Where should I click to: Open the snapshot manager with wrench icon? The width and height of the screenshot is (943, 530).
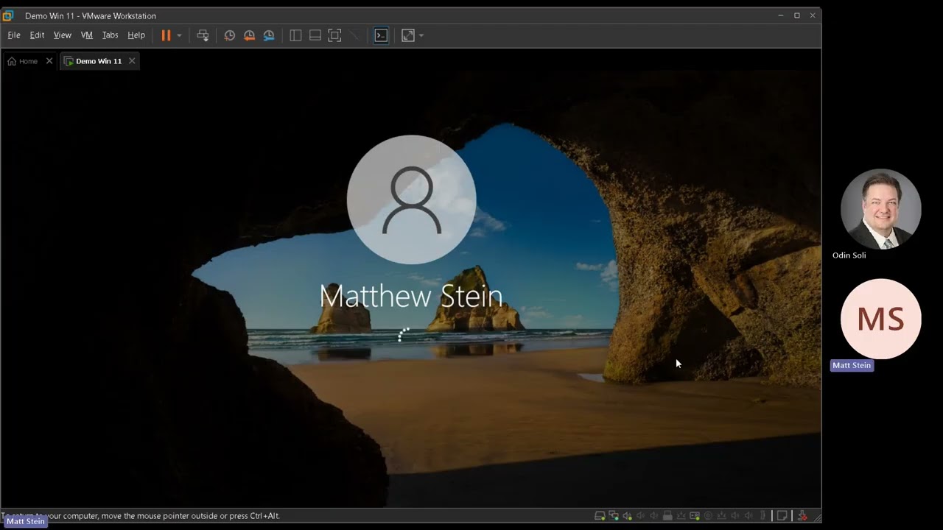(x=269, y=35)
